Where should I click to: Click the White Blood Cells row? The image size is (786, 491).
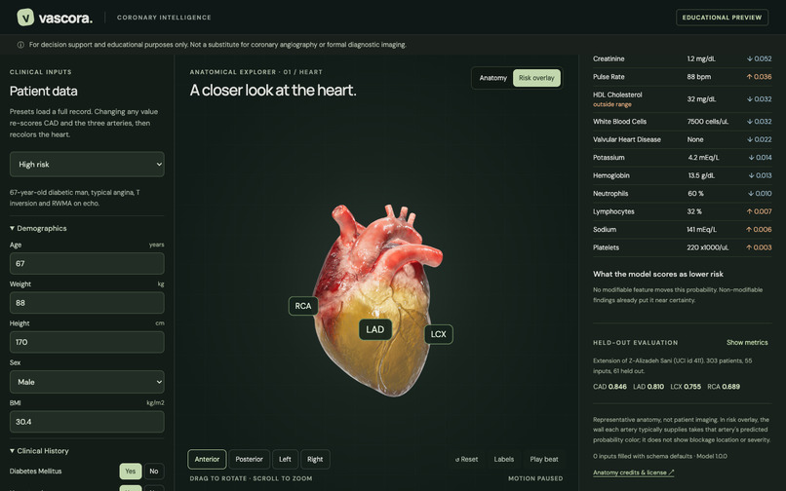(x=683, y=121)
